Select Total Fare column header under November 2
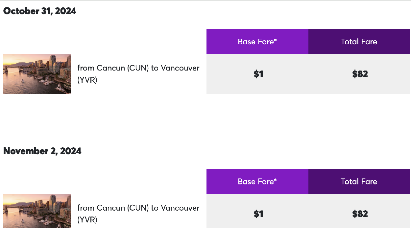Screen dimensions: 411x228 359,181
